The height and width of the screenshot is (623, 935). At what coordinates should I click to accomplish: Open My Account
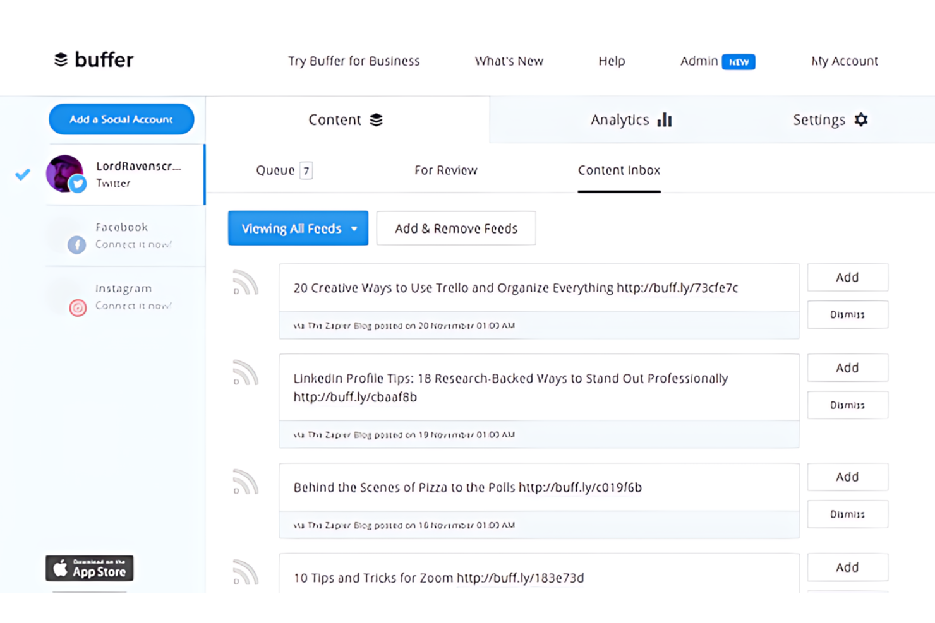(x=845, y=61)
